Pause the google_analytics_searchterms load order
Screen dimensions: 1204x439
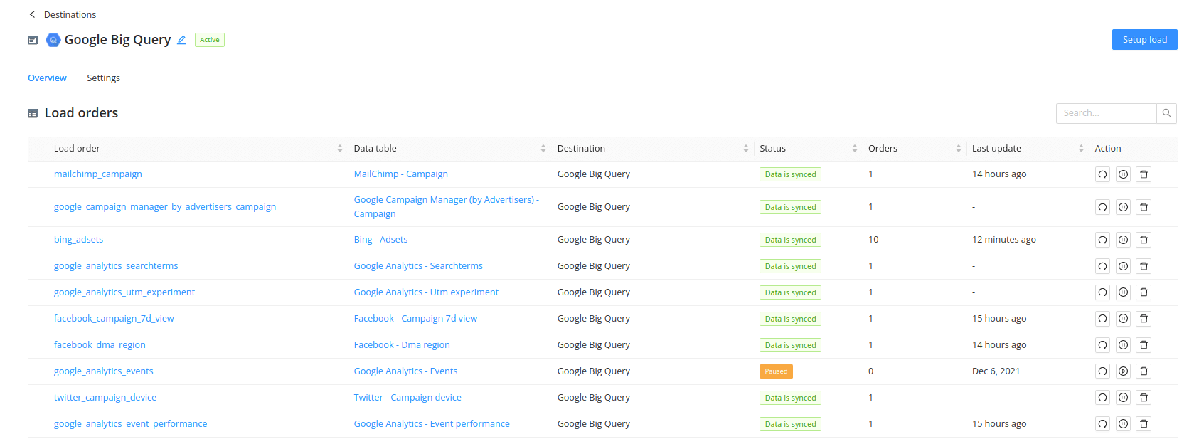click(x=1123, y=266)
